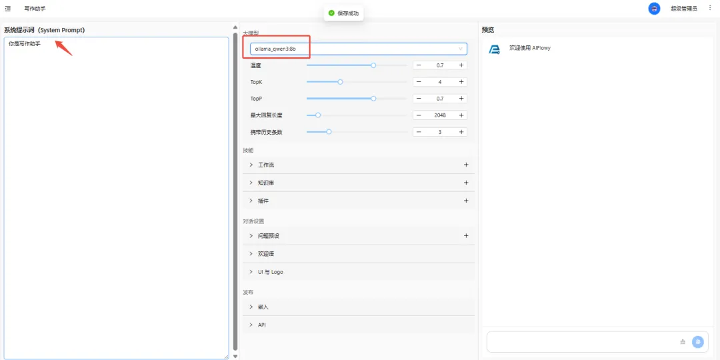Expand the UI 与 Logo section
720x360 pixels.
pyautogui.click(x=270, y=272)
